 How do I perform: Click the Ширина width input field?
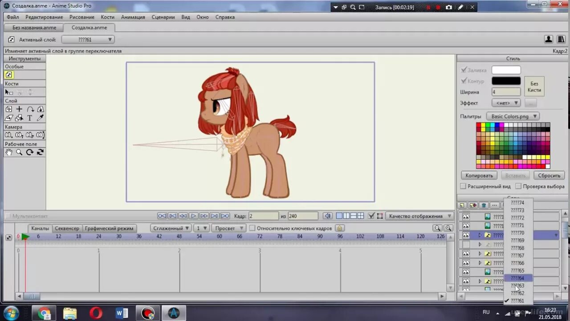point(506,92)
